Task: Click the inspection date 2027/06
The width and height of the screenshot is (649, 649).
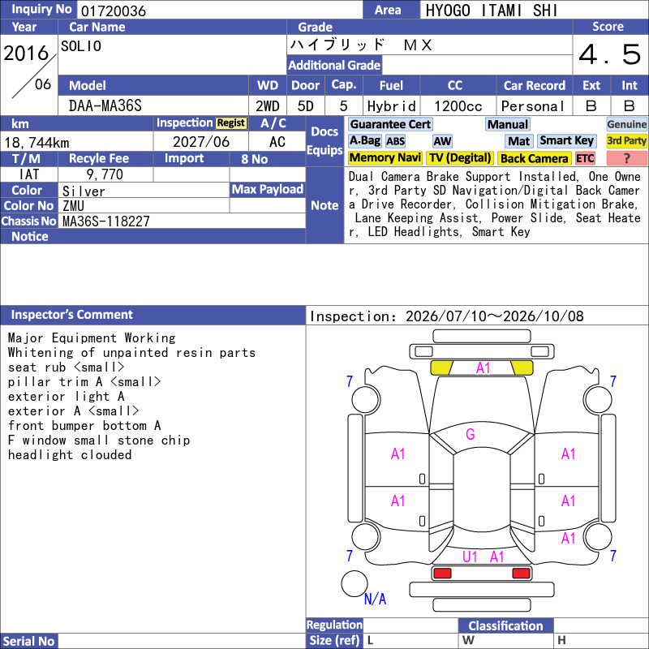Action: (x=201, y=142)
